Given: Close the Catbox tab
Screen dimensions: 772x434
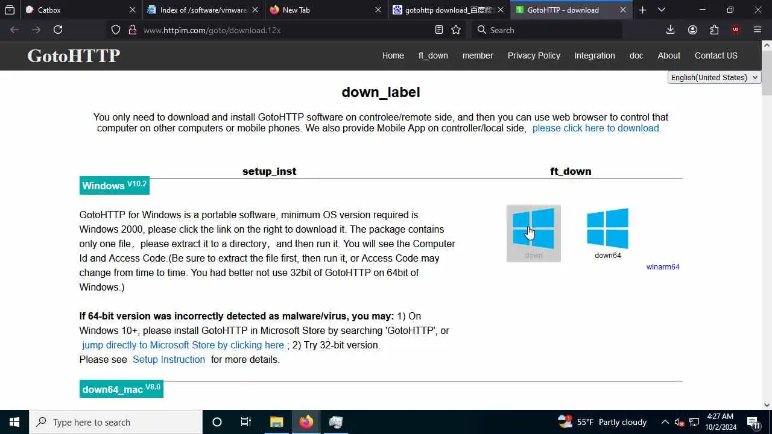Looking at the screenshot, I should coord(133,10).
